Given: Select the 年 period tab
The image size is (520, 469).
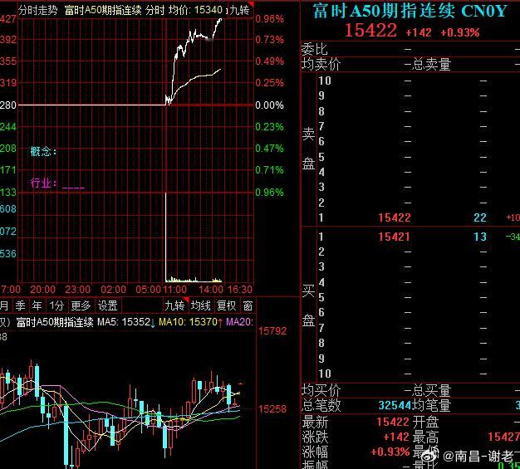Looking at the screenshot, I should 37,305.
